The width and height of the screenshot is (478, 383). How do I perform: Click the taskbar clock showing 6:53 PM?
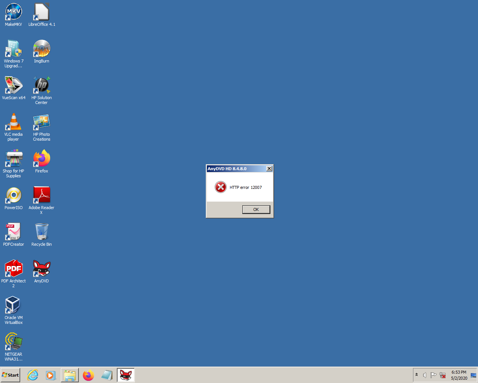click(459, 375)
